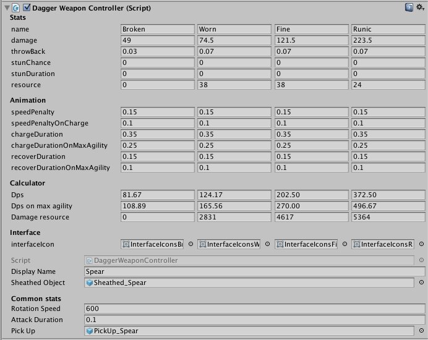Disable the Dagger Weapon Controller script checkbox
The width and height of the screenshot is (428, 340).
pos(27,7)
